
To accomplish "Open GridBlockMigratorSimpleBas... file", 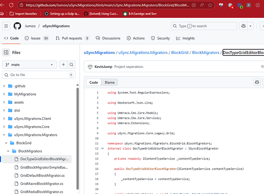I will 44,168.
